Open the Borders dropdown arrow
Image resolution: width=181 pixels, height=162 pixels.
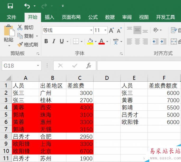coord(82,41)
